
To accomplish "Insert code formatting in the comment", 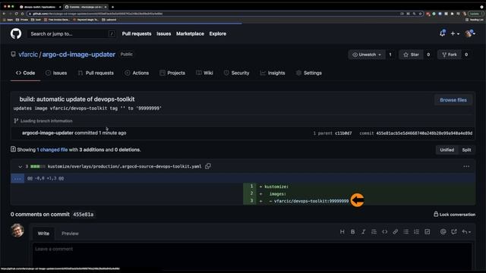I will [385, 232].
